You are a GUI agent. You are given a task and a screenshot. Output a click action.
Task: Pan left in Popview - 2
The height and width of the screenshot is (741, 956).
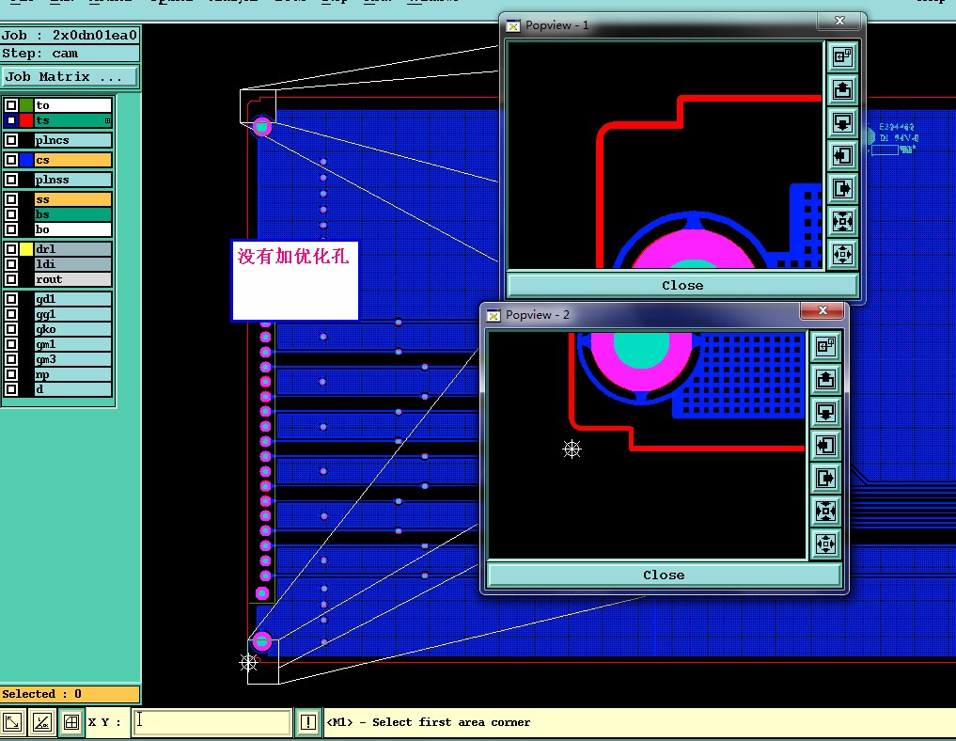click(825, 446)
